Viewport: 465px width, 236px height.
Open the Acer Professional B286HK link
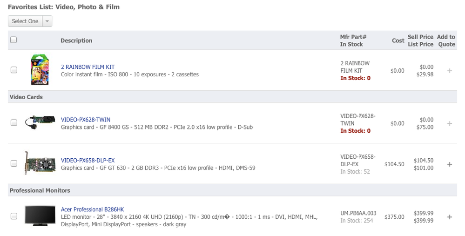[92, 209]
